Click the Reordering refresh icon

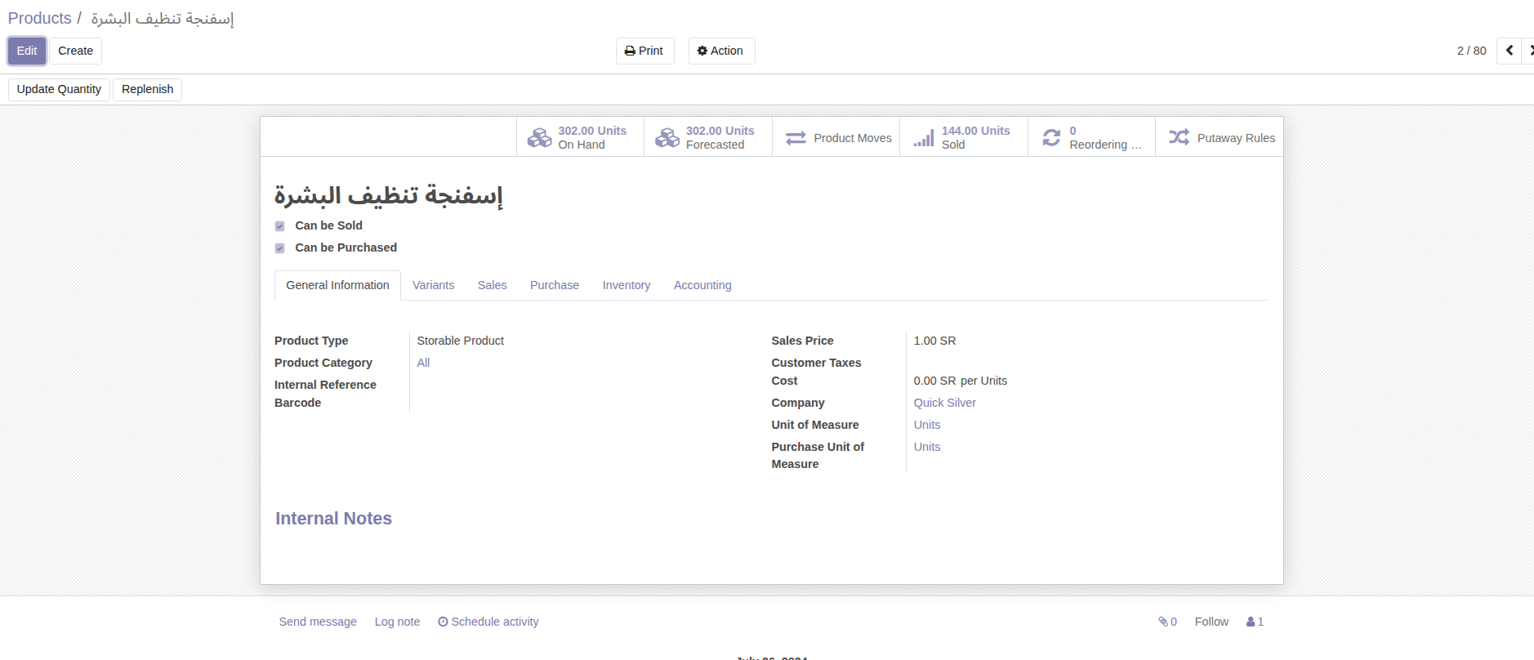click(1051, 137)
